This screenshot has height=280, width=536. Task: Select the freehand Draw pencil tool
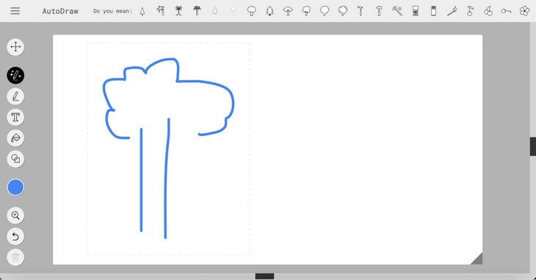coord(15,96)
